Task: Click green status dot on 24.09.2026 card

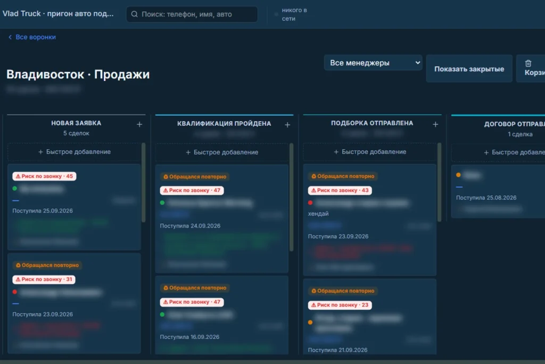Action: coord(162,203)
